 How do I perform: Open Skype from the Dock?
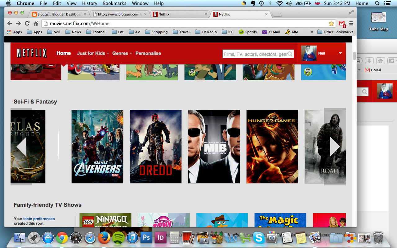pos(259,238)
